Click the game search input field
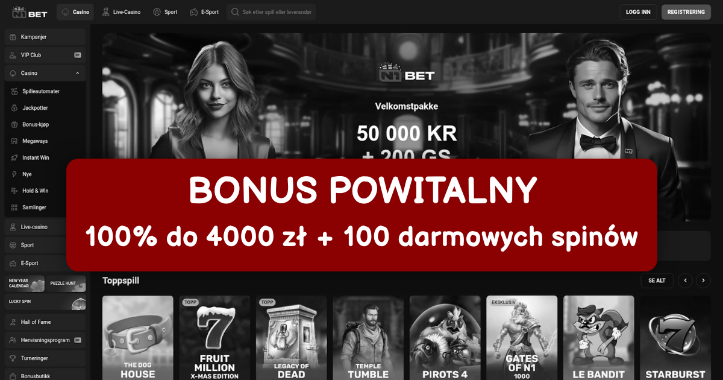 pyautogui.click(x=271, y=12)
